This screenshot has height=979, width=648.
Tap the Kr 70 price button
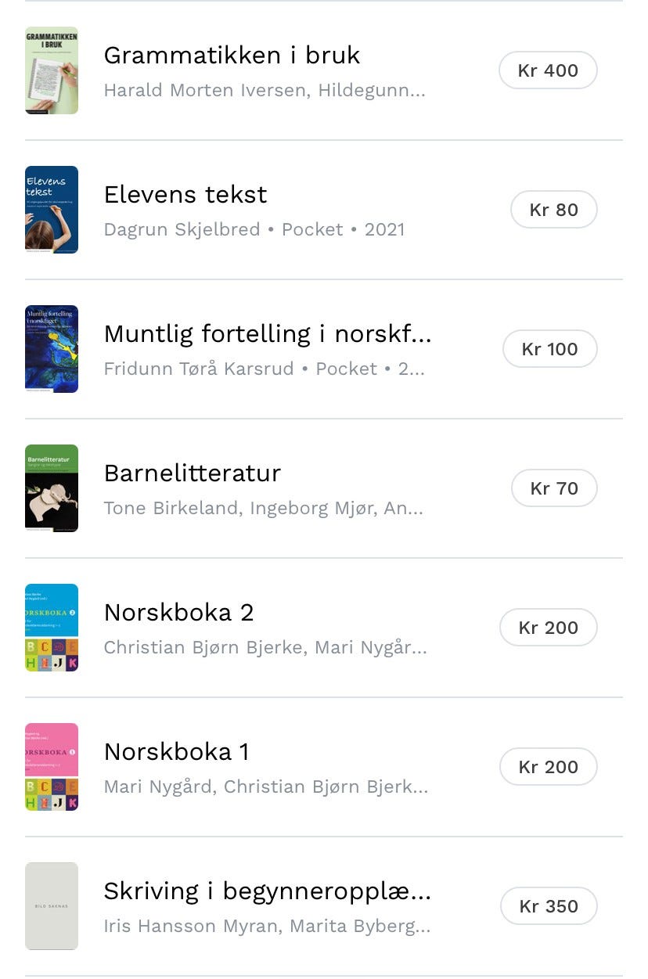(x=554, y=488)
